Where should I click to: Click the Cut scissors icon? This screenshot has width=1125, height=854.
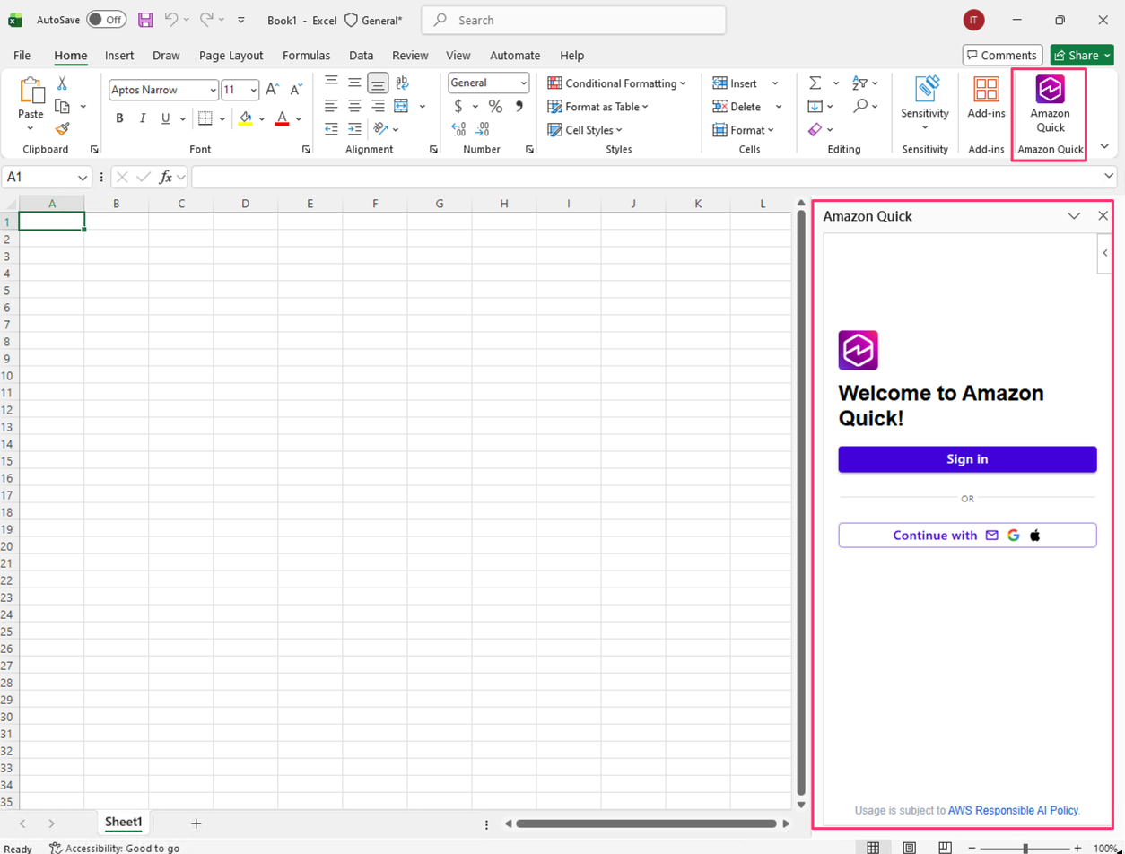coord(62,83)
